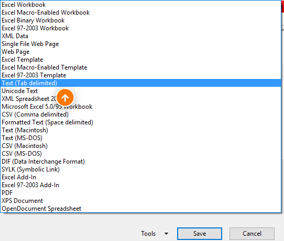Pick Excel Binary Workbook option

(x=140, y=20)
